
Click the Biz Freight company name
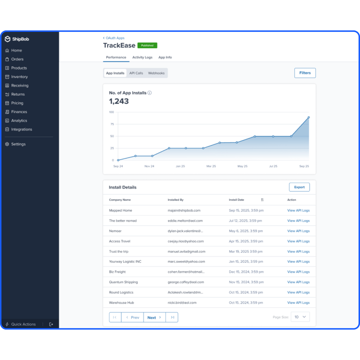(x=117, y=272)
